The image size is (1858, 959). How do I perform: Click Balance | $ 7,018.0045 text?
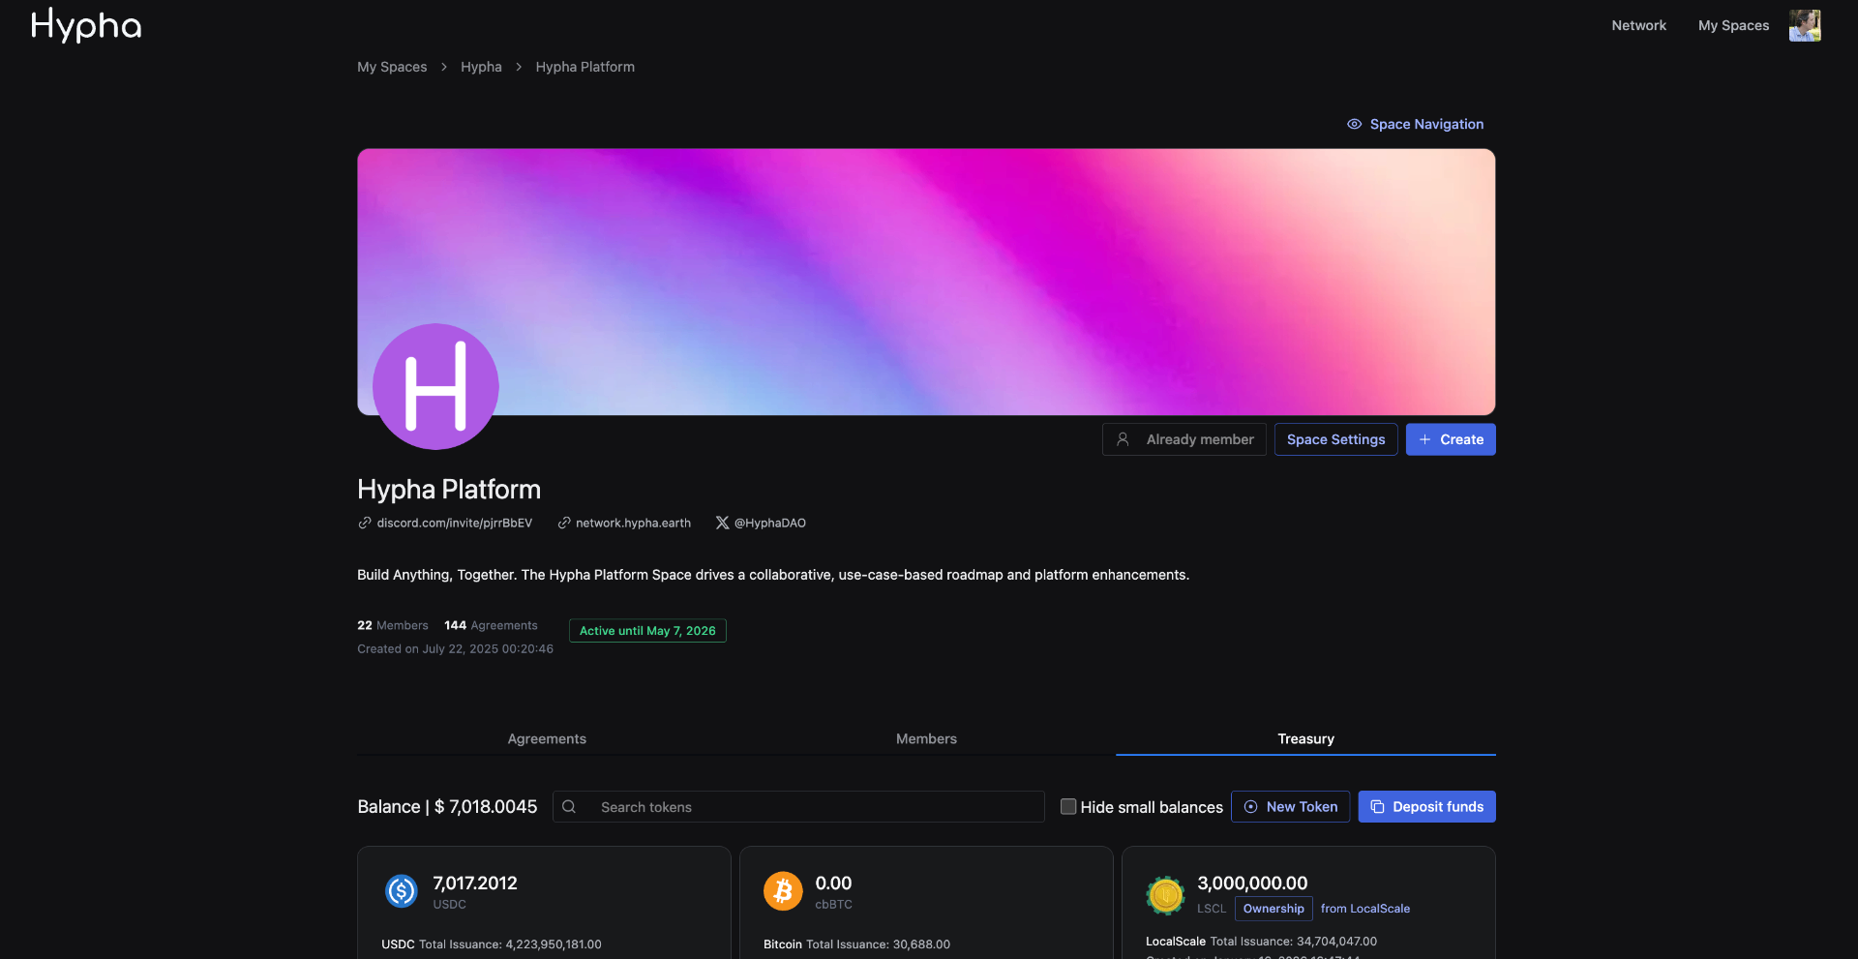447,807
